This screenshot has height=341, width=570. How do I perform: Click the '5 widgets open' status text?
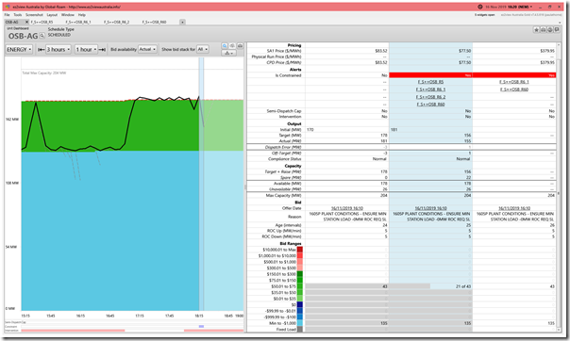coord(484,15)
